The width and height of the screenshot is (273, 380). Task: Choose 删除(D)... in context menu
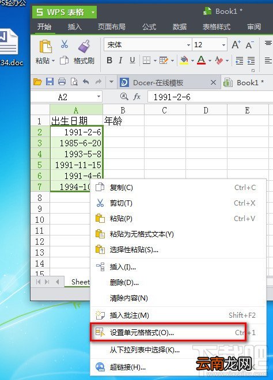tap(178, 282)
